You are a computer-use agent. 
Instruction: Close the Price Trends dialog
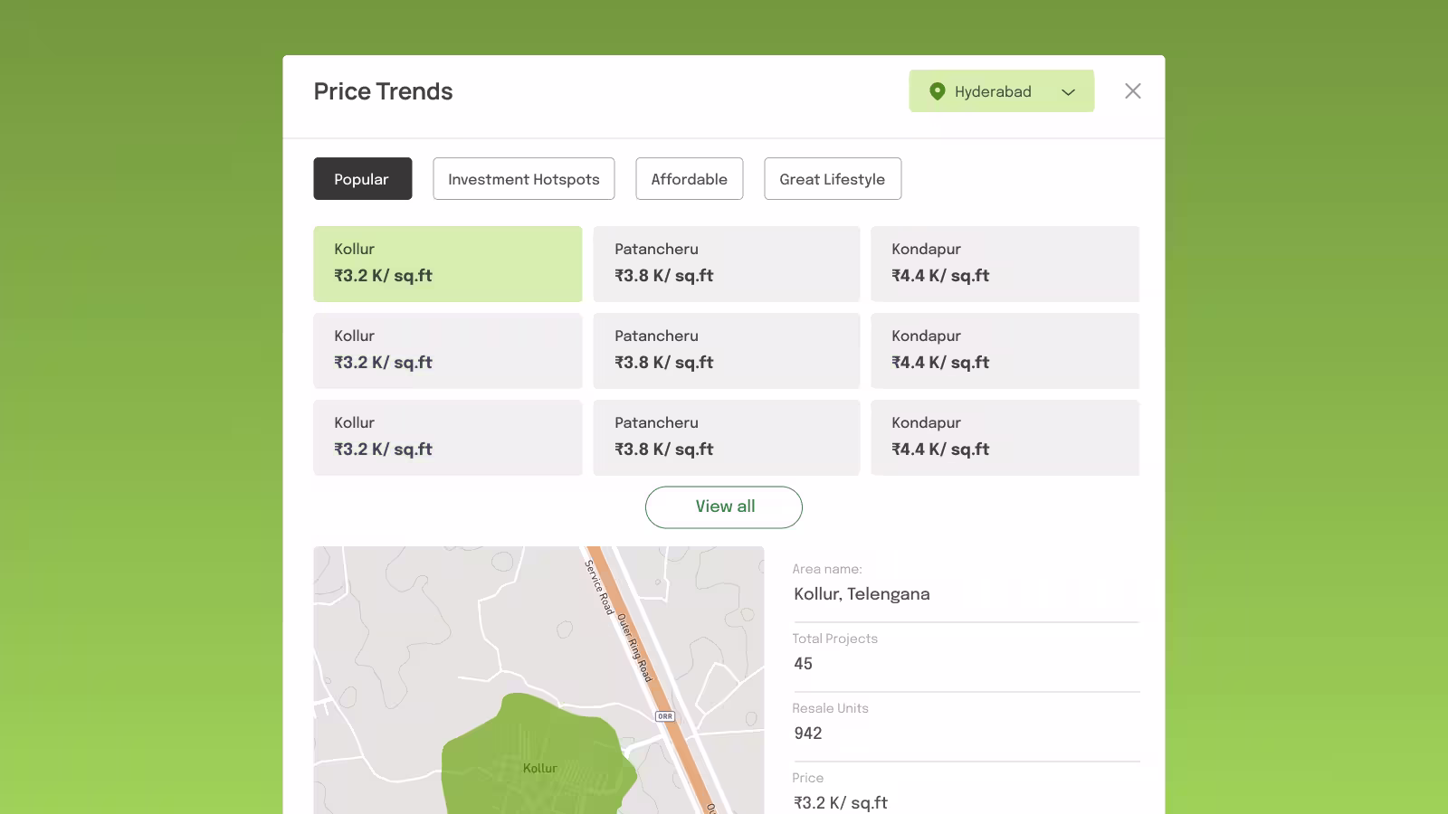1133,91
